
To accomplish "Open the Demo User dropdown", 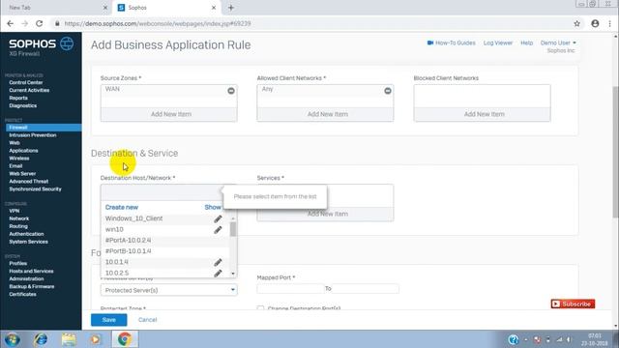I will (558, 43).
